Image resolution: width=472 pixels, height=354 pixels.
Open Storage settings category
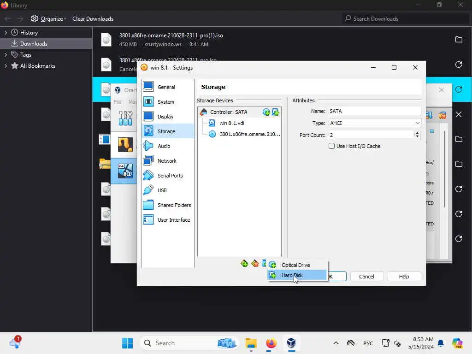coord(168,131)
